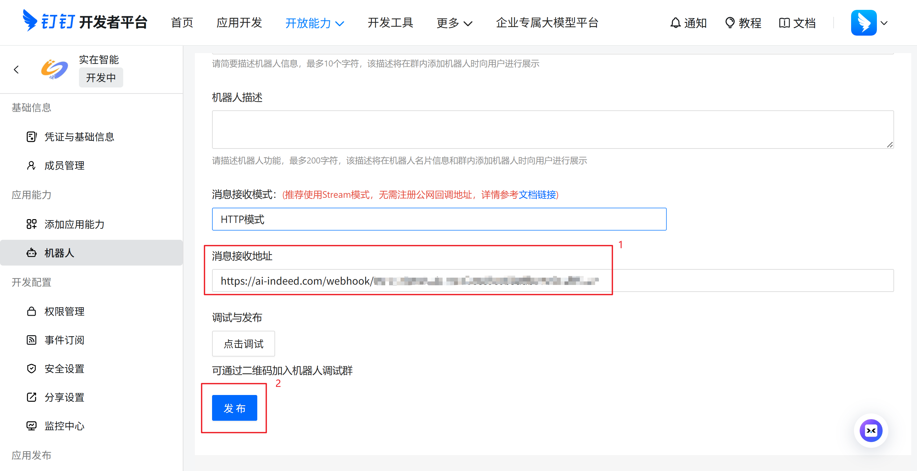Image resolution: width=917 pixels, height=471 pixels.
Task: Click 添加应用能力 sidebar entry
Action: pos(74,224)
